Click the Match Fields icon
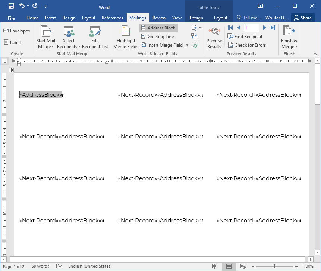 click(194, 36)
